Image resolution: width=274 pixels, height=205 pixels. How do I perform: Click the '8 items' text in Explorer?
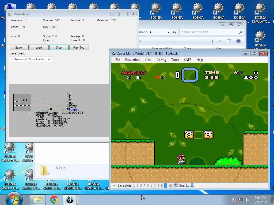[62, 168]
